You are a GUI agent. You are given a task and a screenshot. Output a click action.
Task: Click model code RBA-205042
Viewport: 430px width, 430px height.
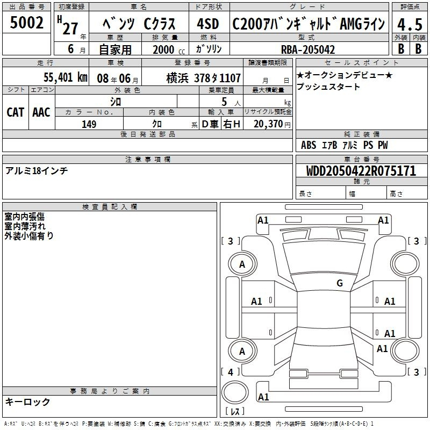[x=308, y=49]
